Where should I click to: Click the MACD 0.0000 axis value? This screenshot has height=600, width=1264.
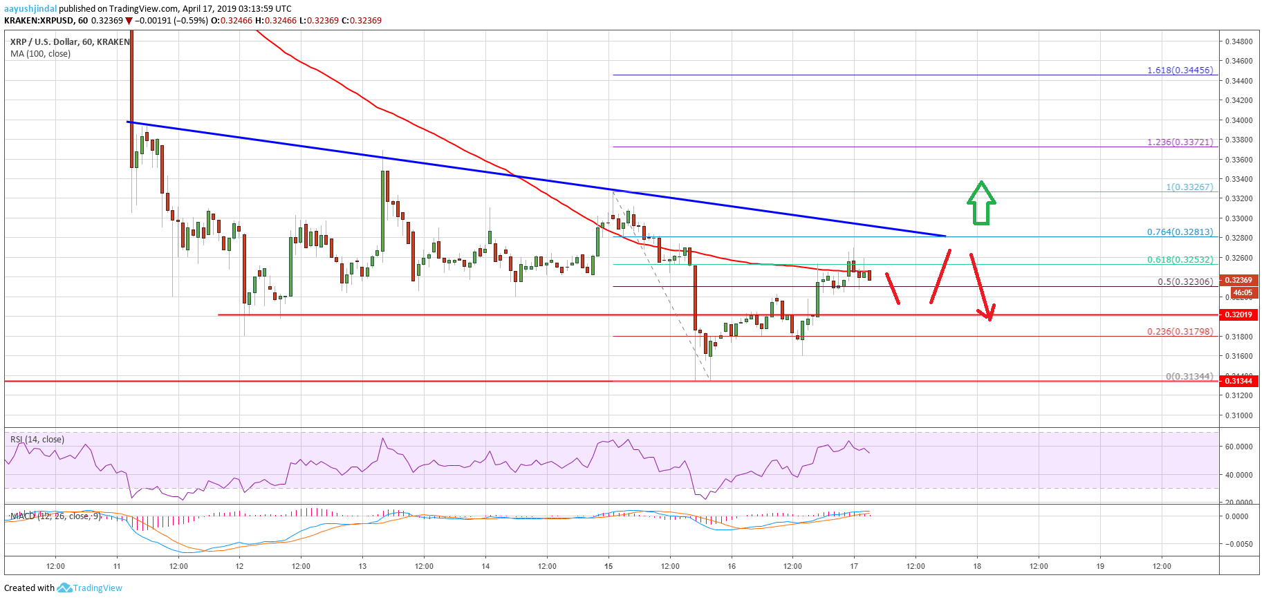pos(1236,516)
